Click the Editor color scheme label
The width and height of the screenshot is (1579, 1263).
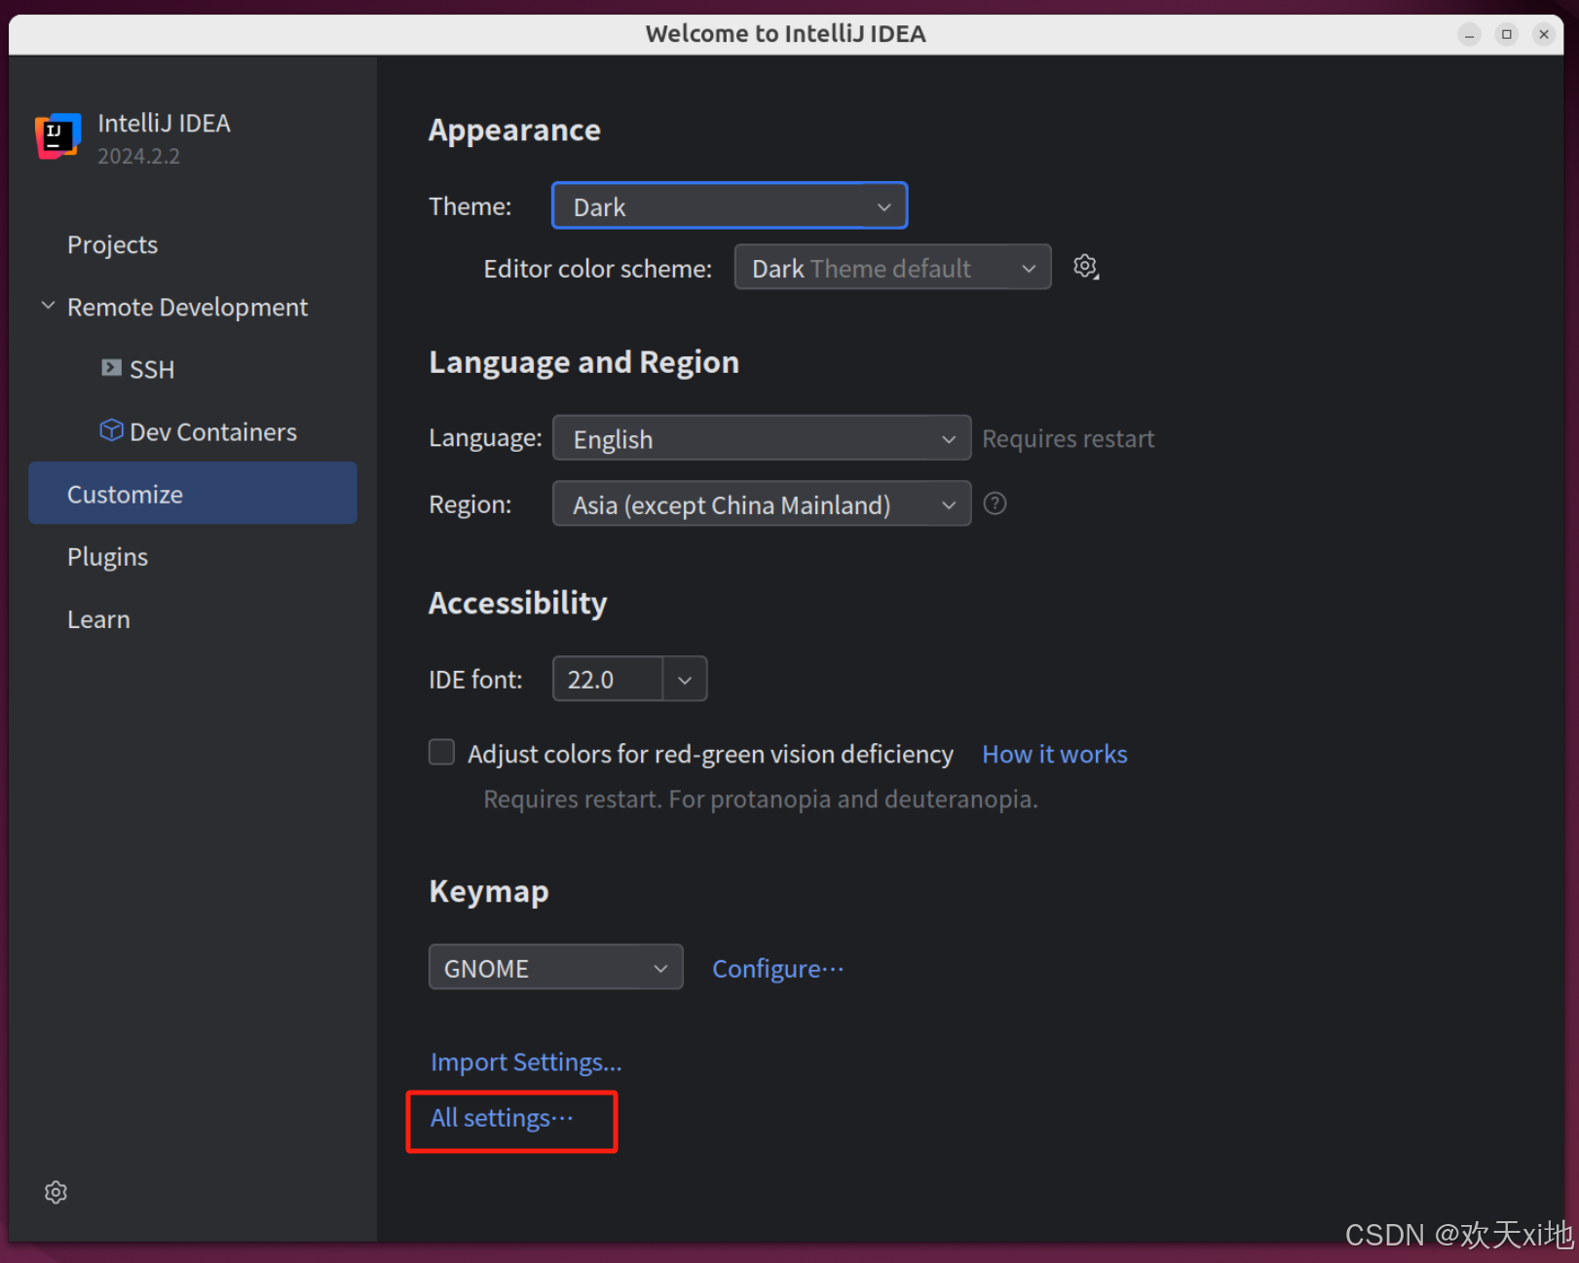[x=597, y=269]
